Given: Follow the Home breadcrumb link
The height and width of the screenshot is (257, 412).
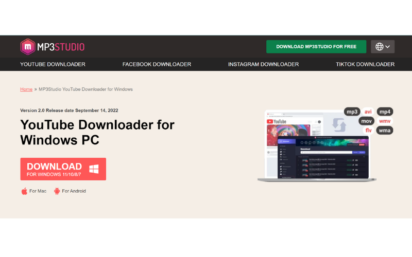Looking at the screenshot, I should pyautogui.click(x=26, y=89).
